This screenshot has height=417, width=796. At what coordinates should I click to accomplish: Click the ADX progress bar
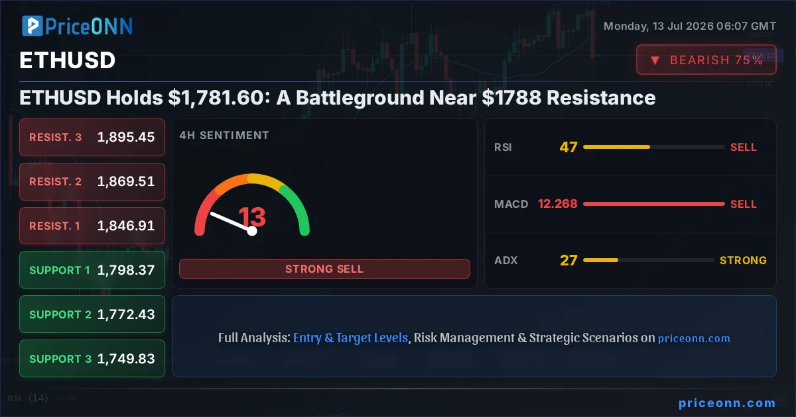coord(648,260)
